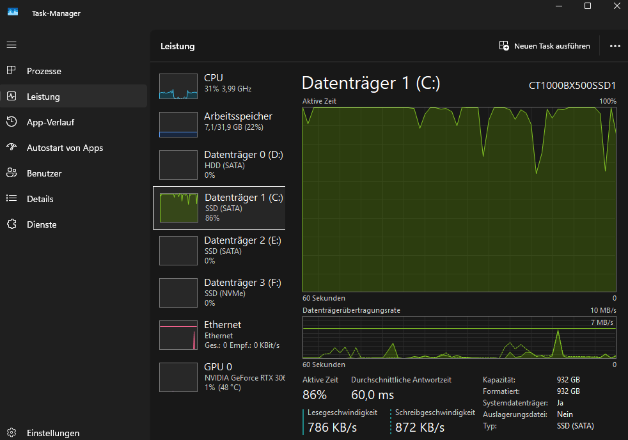This screenshot has width=628, height=440.
Task: Open the Details page
Action: tap(74, 199)
